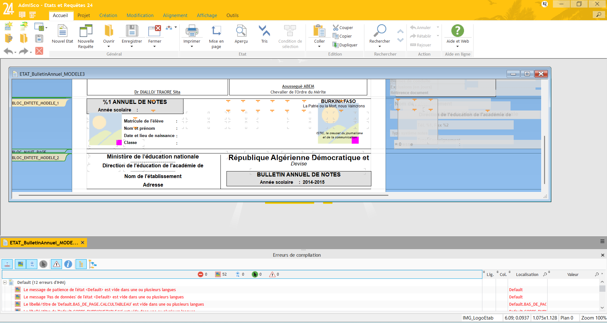
Task: Select the BULLETIN ANNUEL DE NOTES title field
Action: [298, 175]
